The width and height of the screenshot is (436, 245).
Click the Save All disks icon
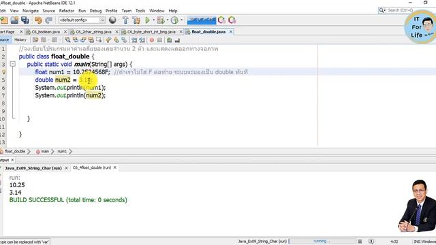coord(25,20)
